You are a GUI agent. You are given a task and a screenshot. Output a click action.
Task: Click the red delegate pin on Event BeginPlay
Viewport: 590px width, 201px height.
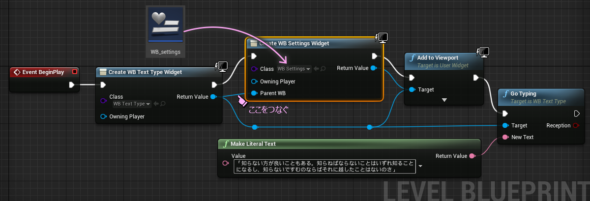point(75,72)
